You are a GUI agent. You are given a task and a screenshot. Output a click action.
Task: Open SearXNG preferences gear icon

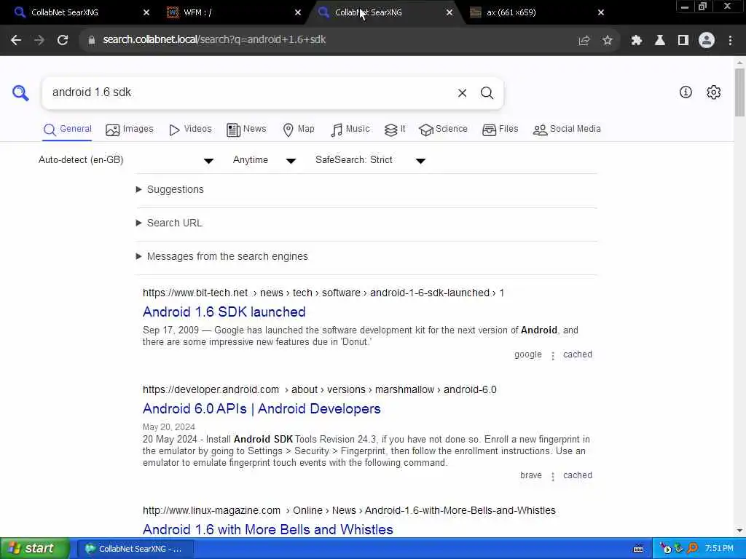coord(713,92)
